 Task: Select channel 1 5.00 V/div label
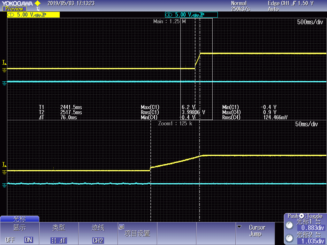pos(33,15)
